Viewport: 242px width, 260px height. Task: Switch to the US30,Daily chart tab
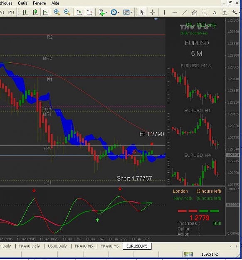(x=57, y=246)
